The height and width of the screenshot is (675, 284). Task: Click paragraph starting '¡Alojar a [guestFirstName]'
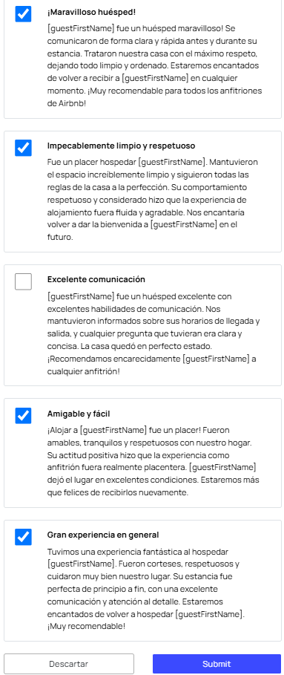pyautogui.click(x=153, y=461)
